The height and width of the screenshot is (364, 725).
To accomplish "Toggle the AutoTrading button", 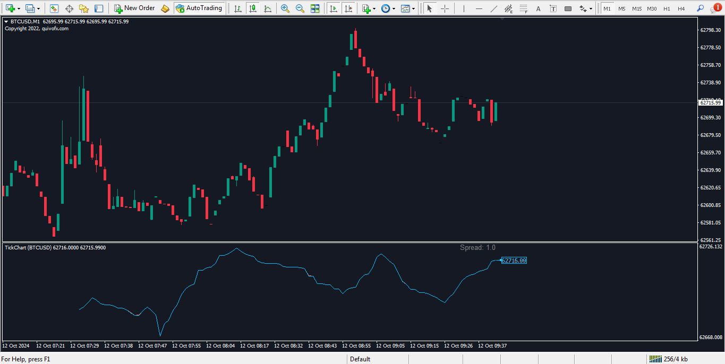I will click(199, 8).
